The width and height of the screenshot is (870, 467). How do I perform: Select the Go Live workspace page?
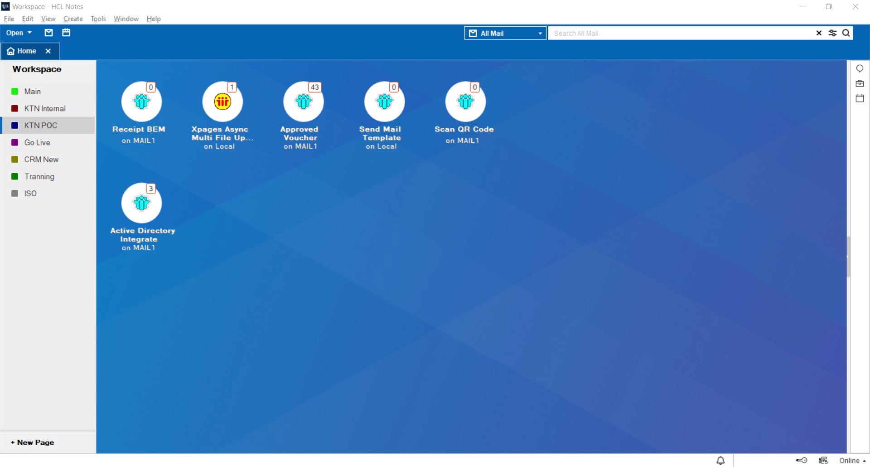pos(48,142)
